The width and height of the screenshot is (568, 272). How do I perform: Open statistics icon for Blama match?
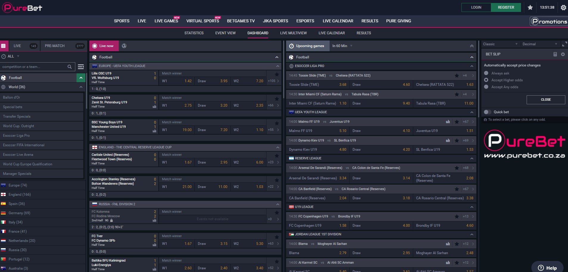448,244
